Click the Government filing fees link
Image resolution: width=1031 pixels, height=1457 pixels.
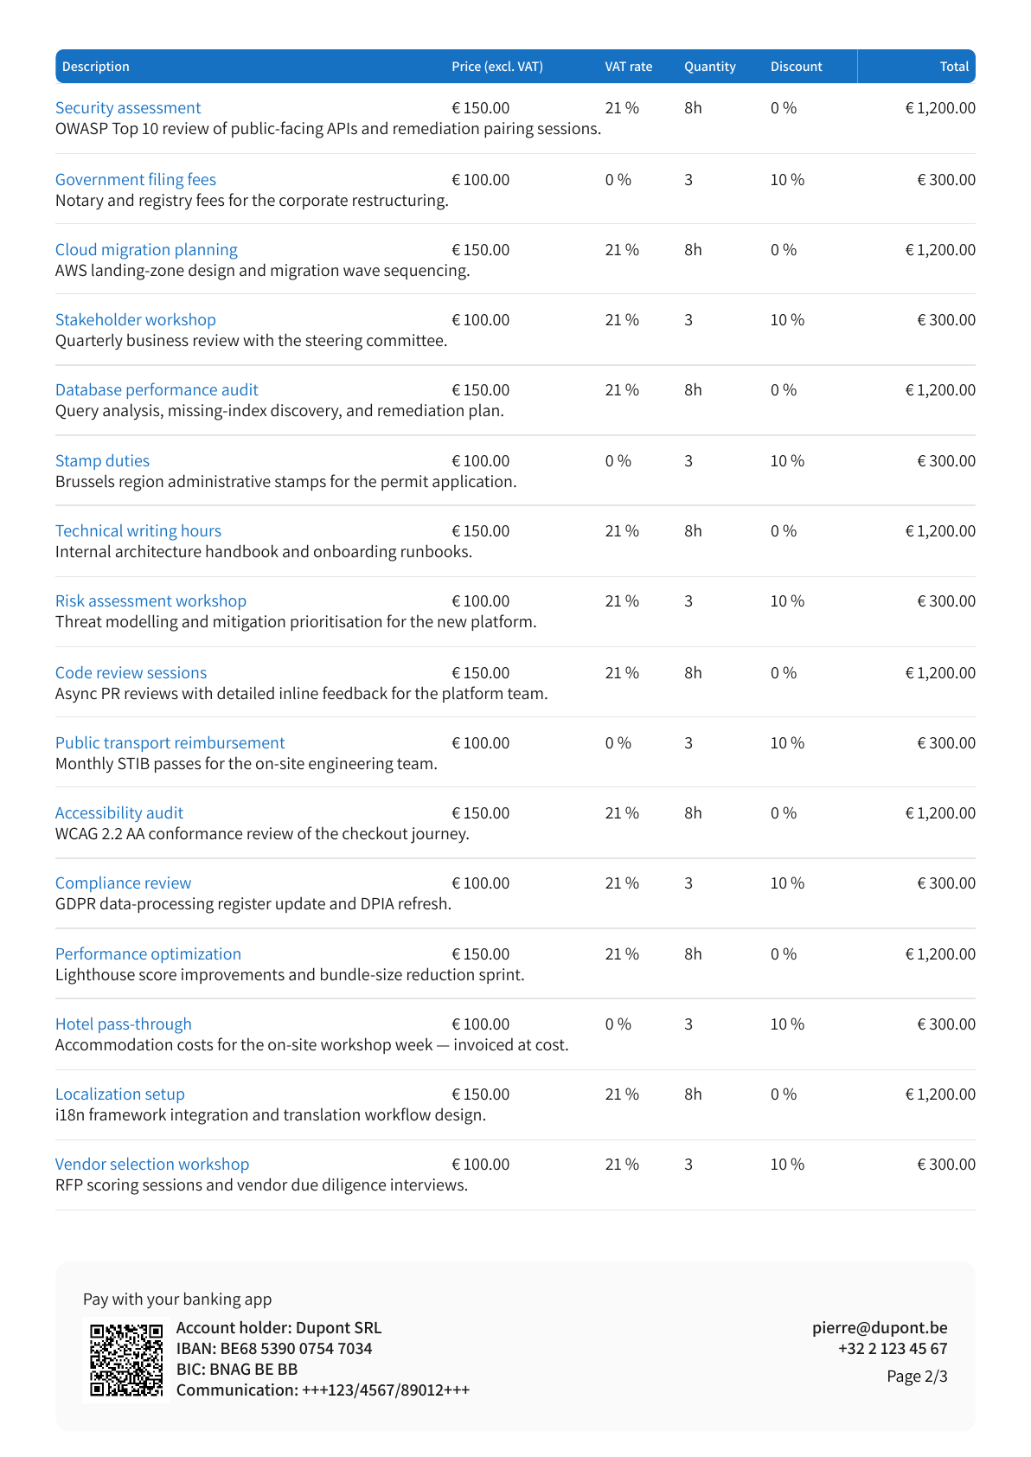pos(136,180)
